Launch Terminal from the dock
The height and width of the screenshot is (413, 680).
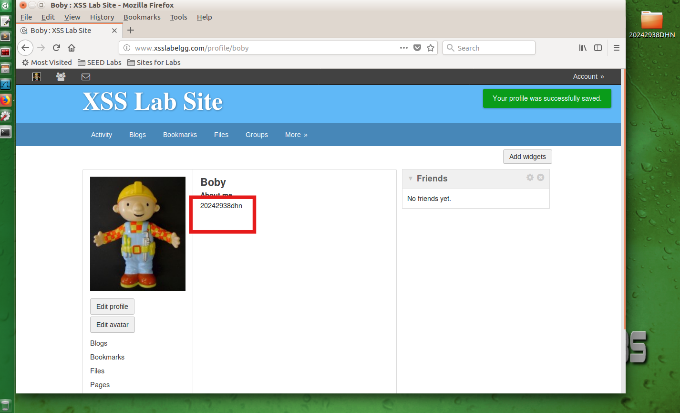click(x=5, y=132)
